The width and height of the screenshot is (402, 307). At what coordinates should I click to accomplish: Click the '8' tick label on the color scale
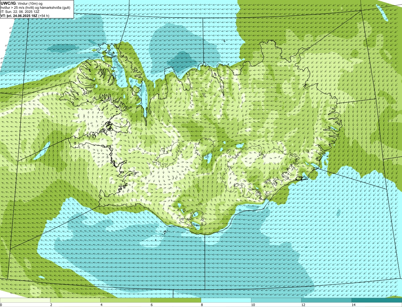[x=202, y=305]
